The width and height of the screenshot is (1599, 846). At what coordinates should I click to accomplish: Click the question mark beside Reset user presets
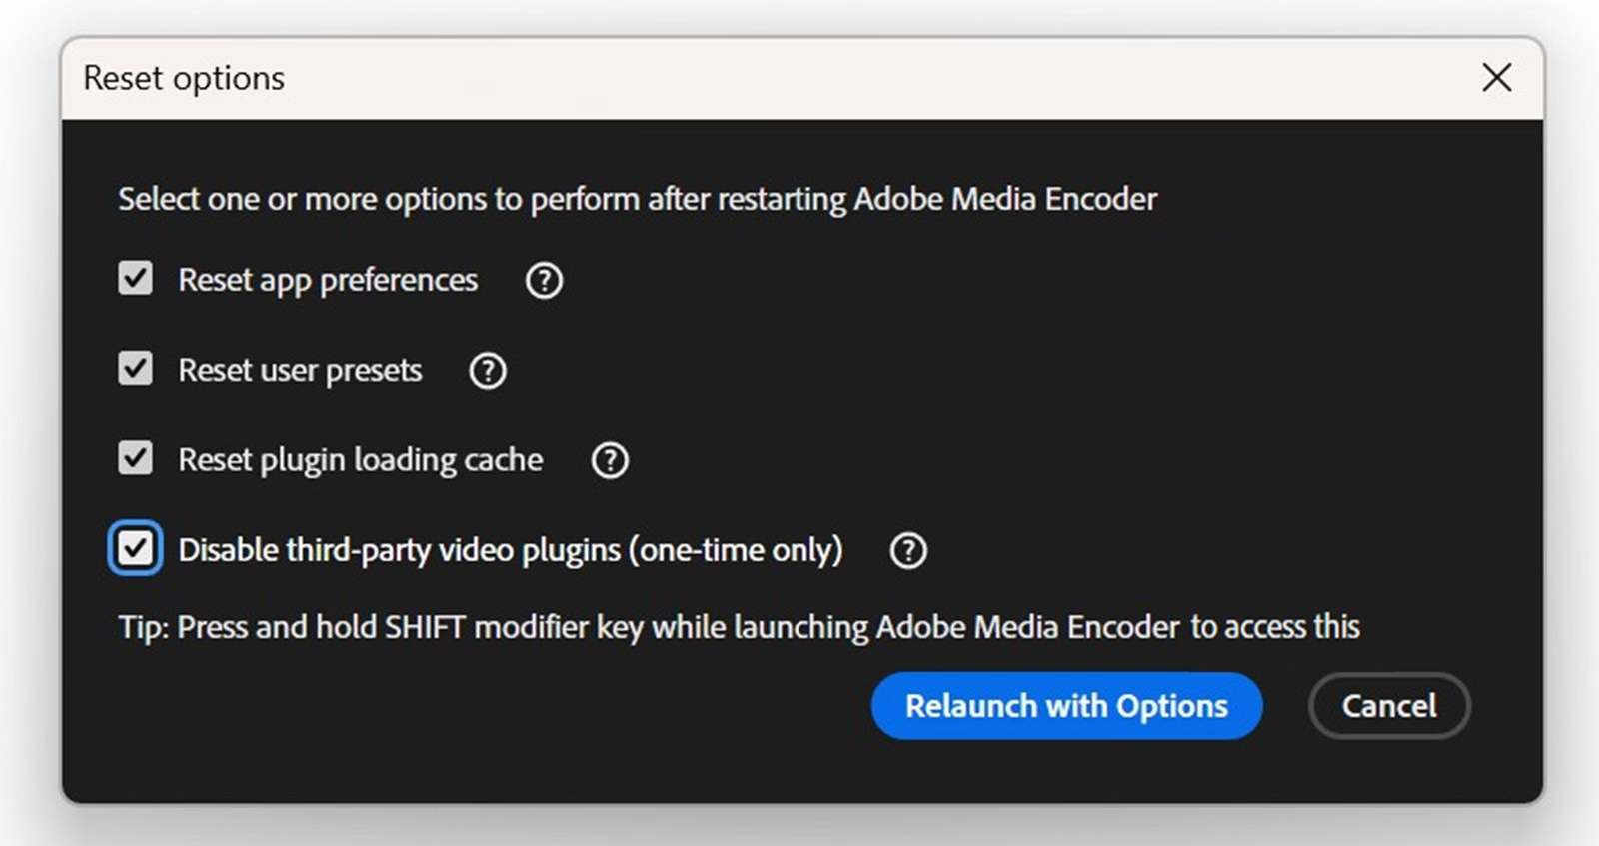(x=487, y=370)
